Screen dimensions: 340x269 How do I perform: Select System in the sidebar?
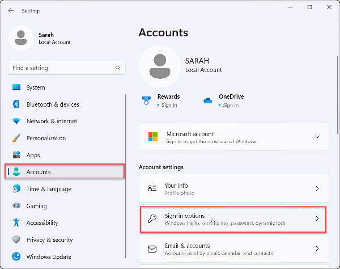(36, 87)
